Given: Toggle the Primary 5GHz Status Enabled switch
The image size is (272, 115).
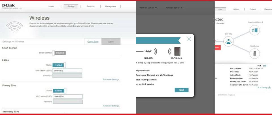Looking at the screenshot, I should [59, 91].
